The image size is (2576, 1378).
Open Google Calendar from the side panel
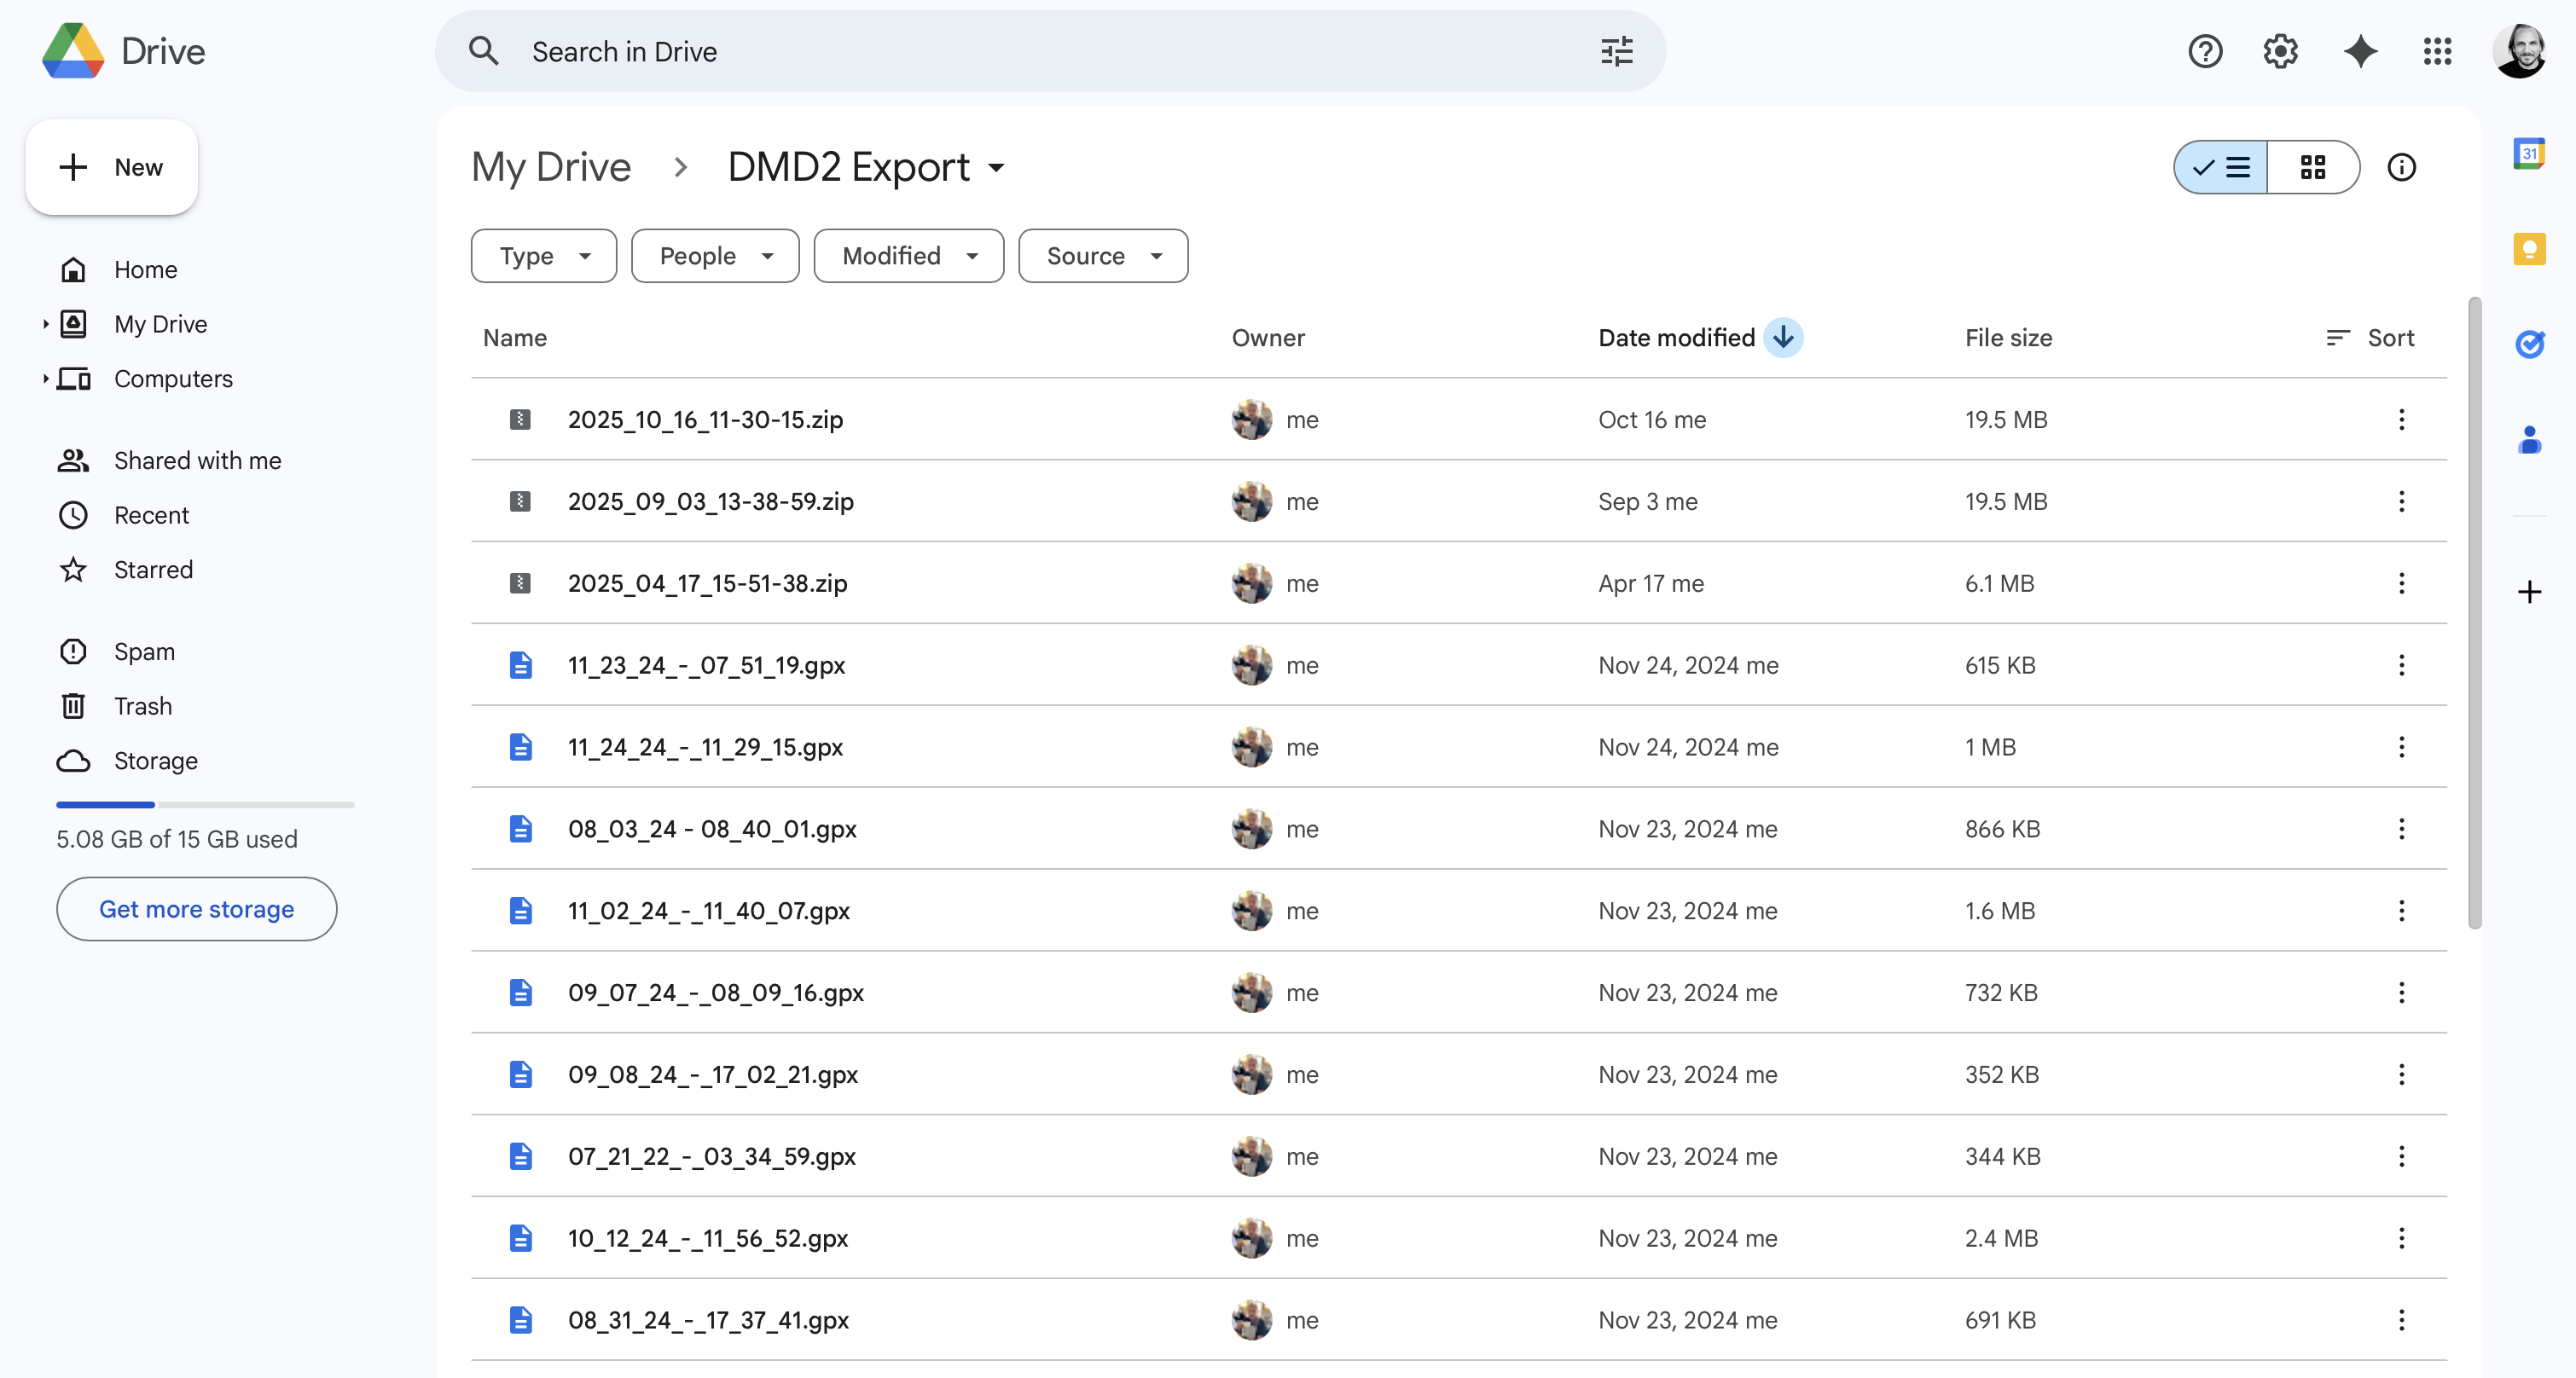click(2530, 153)
